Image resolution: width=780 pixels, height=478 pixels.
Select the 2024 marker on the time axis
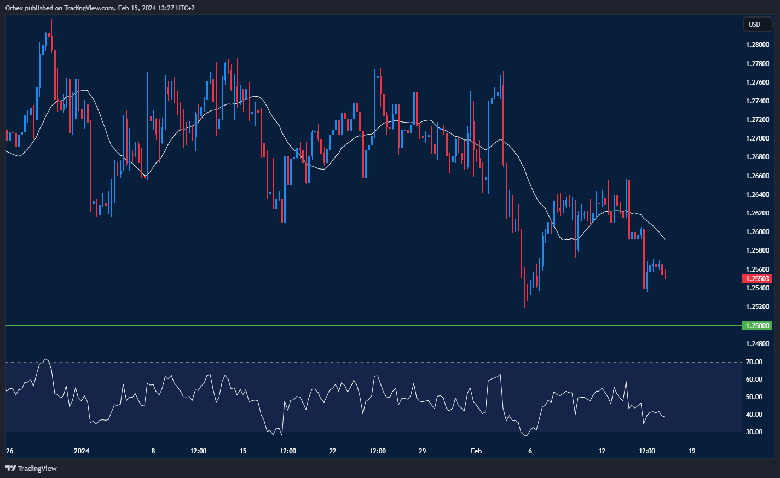click(x=82, y=451)
